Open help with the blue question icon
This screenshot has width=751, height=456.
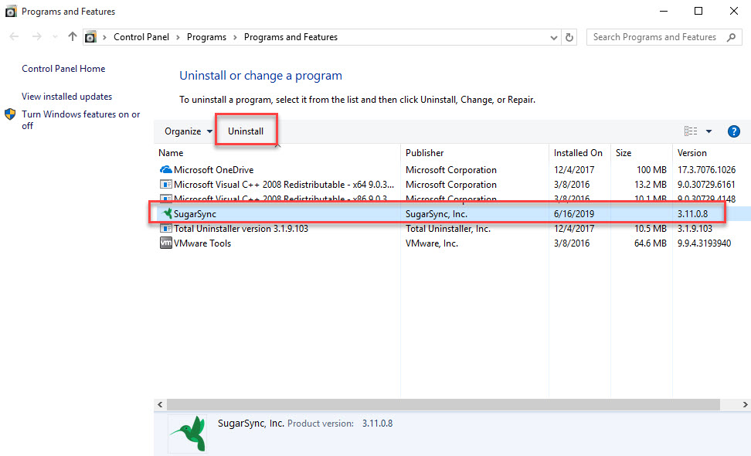coord(733,131)
